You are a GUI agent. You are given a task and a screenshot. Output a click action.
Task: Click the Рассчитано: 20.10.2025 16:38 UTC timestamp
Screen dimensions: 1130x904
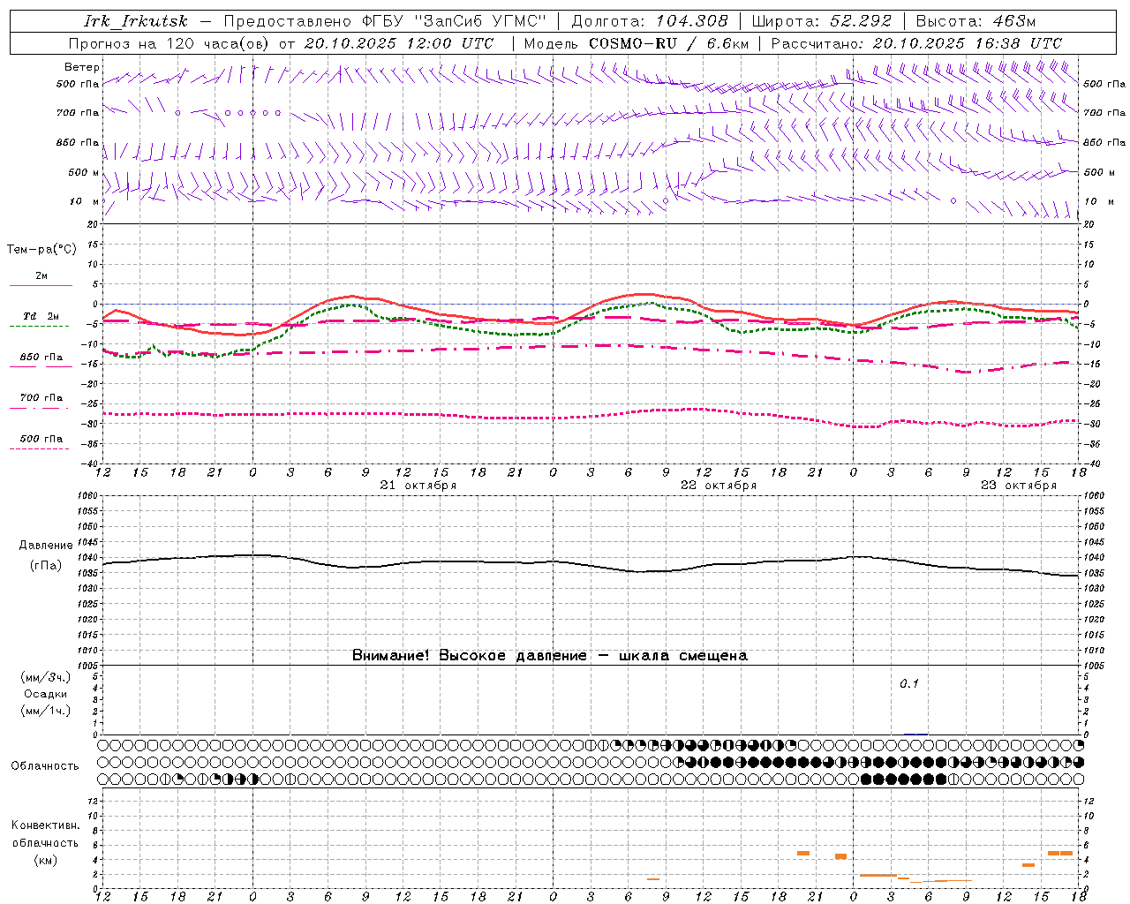916,43
